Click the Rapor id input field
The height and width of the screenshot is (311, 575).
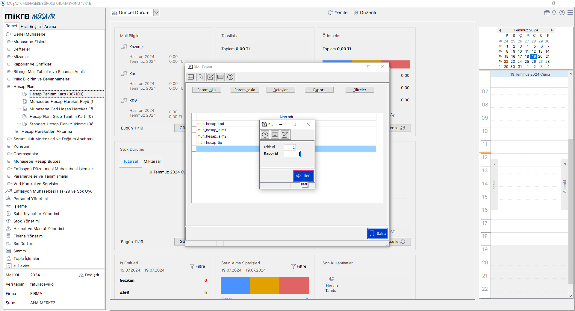pyautogui.click(x=292, y=154)
